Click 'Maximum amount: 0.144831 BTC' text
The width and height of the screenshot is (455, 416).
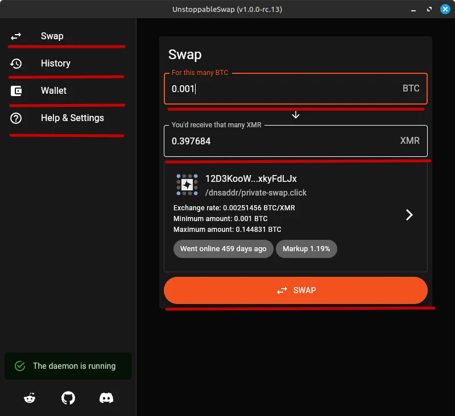point(227,229)
